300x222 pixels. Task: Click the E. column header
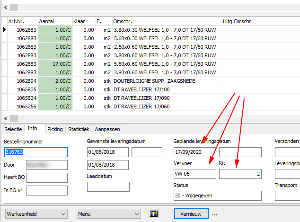[x=104, y=21]
